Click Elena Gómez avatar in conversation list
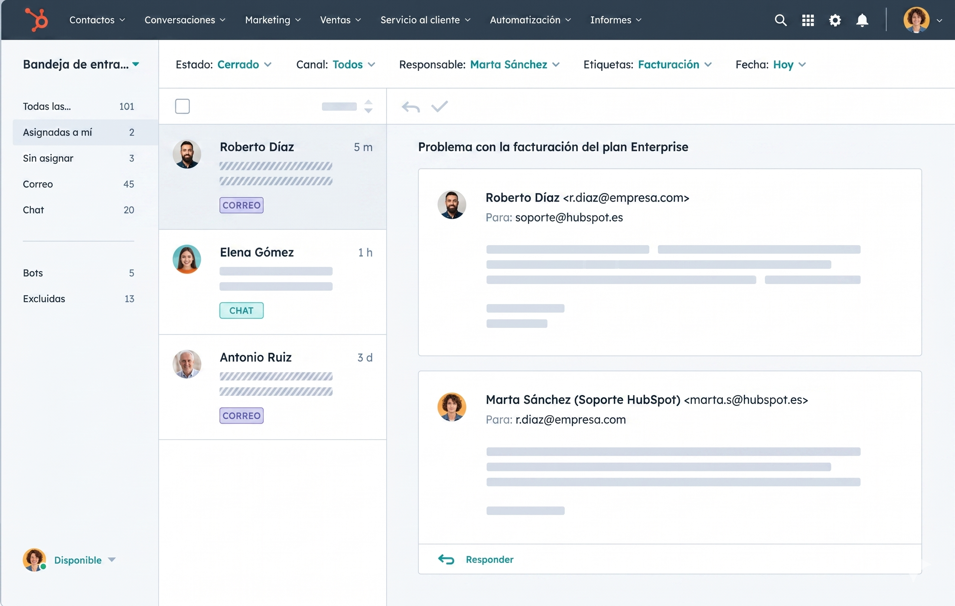This screenshot has width=955, height=606. click(x=187, y=260)
